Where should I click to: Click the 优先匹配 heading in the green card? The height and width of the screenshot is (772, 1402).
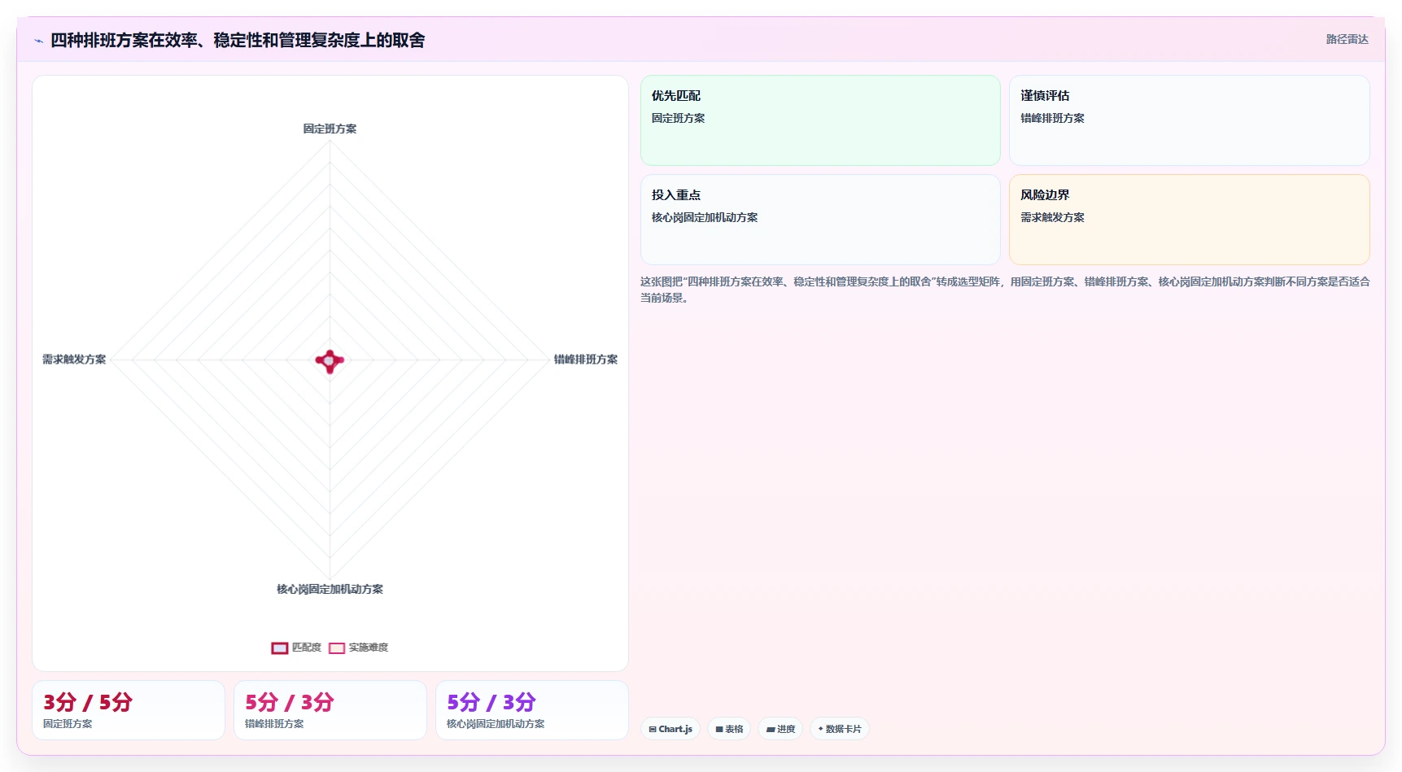[x=675, y=95]
